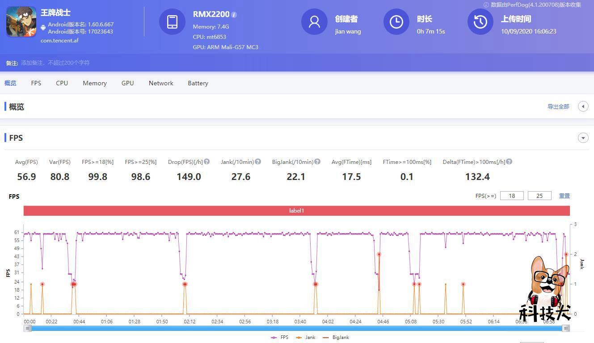Select the red label1 bar
This screenshot has width=594, height=343.
pos(297,210)
